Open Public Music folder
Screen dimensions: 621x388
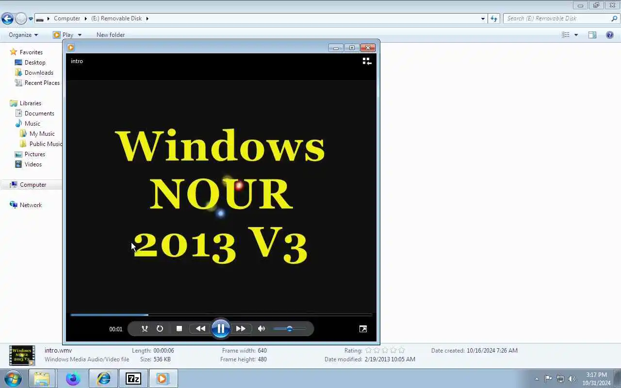coord(46,144)
